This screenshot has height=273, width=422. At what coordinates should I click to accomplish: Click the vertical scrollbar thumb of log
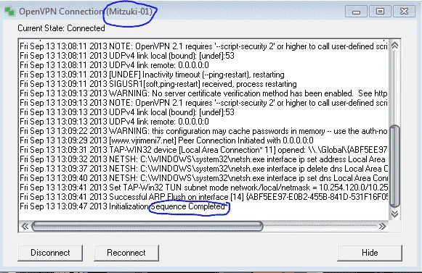pos(394,166)
